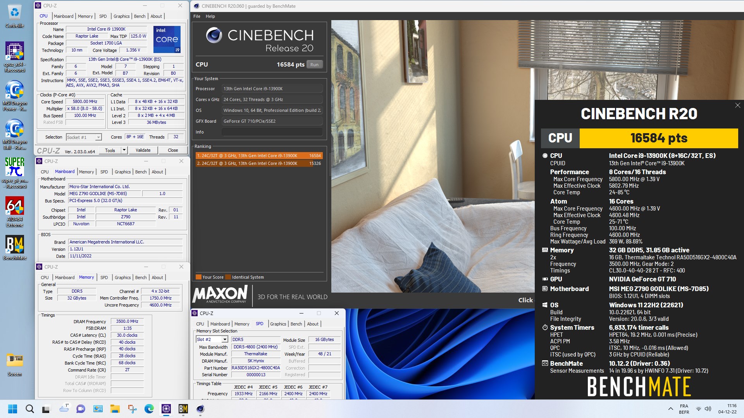Click the Cinebench window title icon
Image resolution: width=744 pixels, height=418 pixels.
[196, 6]
